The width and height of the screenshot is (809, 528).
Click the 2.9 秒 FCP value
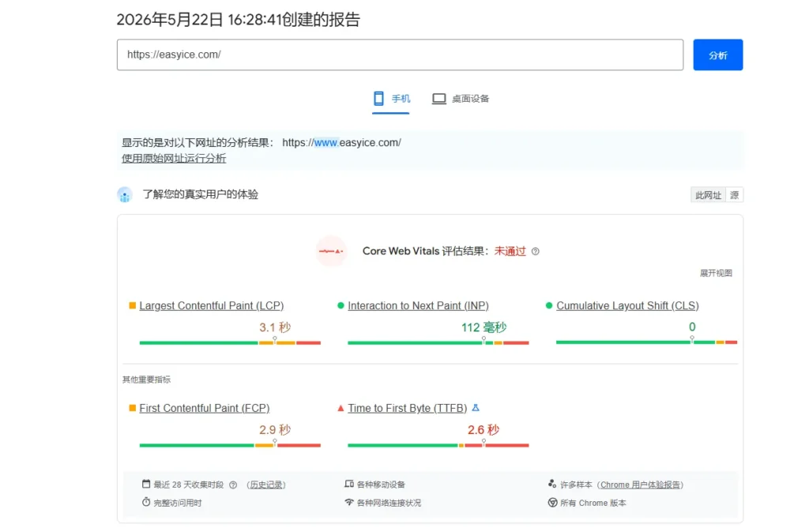(x=275, y=430)
